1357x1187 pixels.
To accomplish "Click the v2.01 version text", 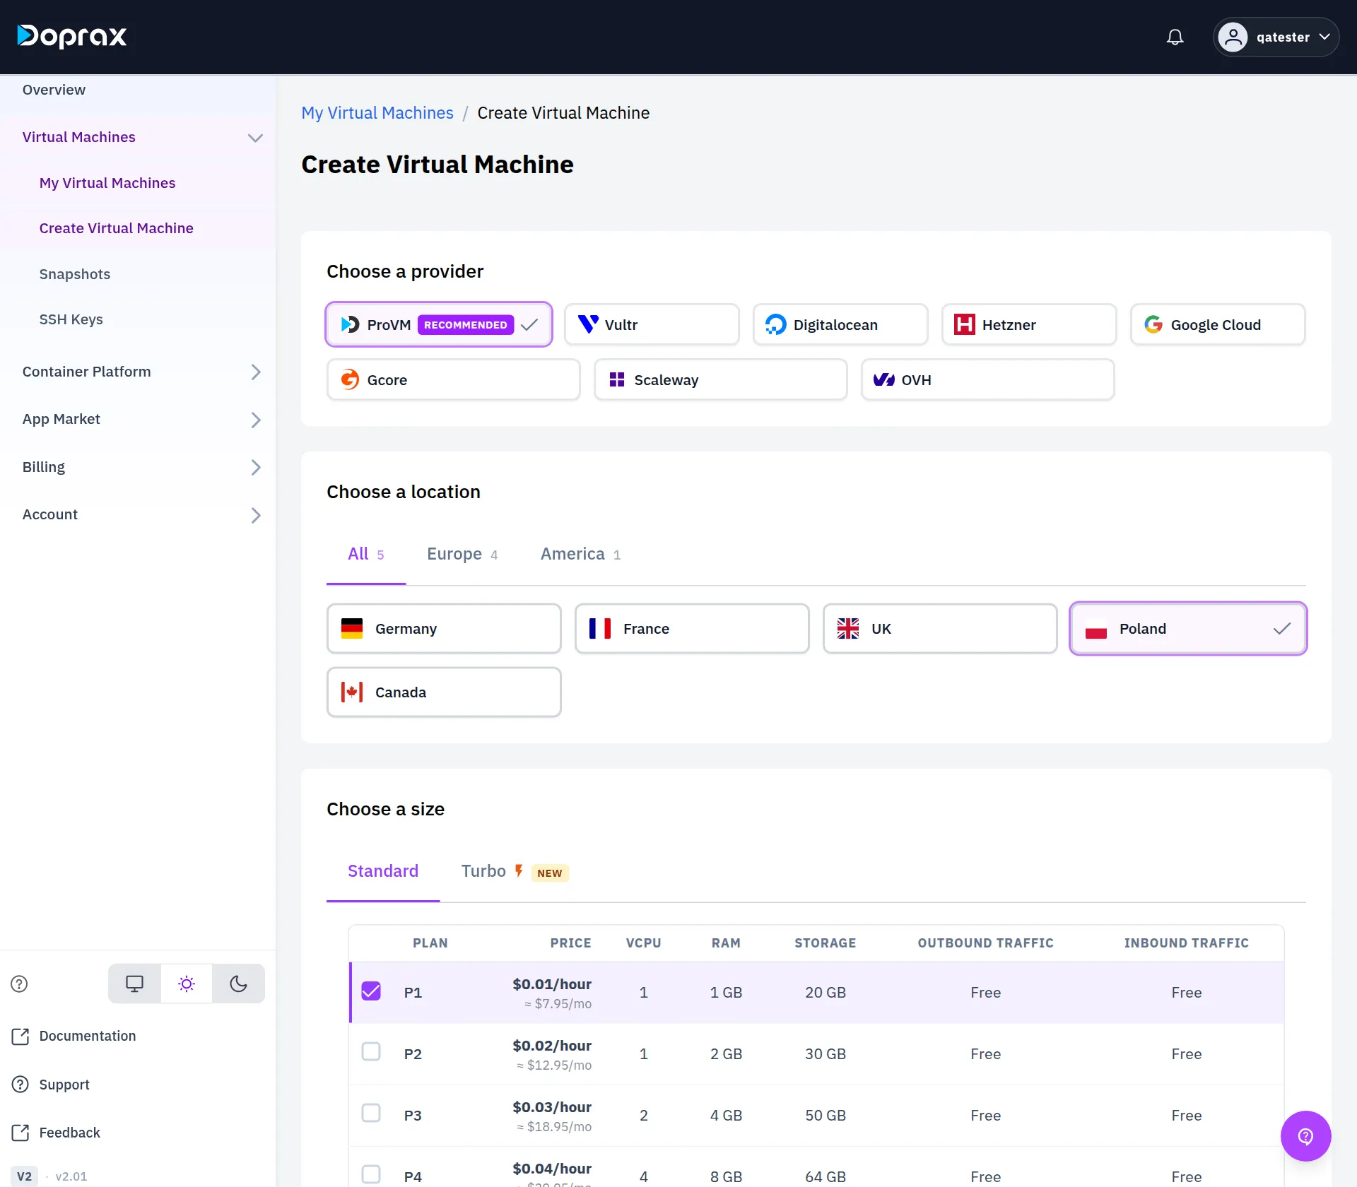I will pos(71,1176).
